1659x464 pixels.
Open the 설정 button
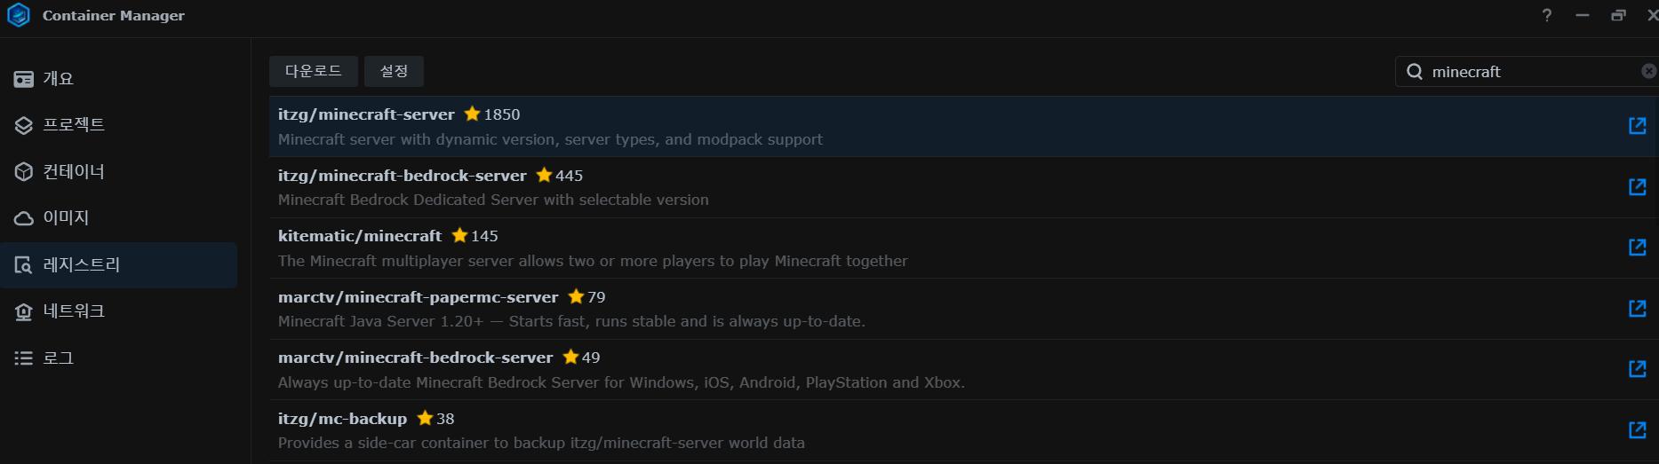pos(394,71)
